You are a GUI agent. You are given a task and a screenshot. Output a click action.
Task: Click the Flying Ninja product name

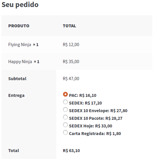pyautogui.click(x=20, y=45)
